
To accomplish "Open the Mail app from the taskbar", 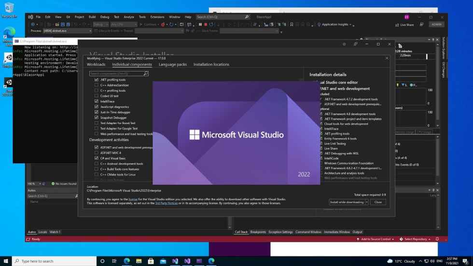I will click(x=163, y=261).
